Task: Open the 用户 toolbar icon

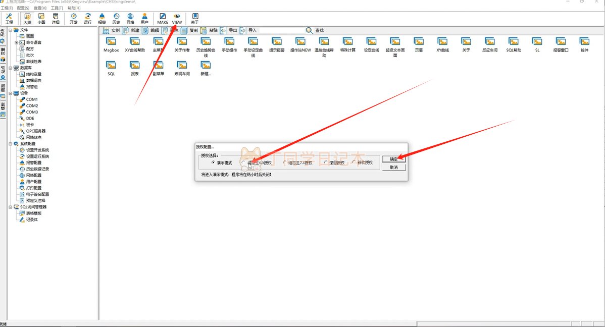Action: (x=144, y=19)
